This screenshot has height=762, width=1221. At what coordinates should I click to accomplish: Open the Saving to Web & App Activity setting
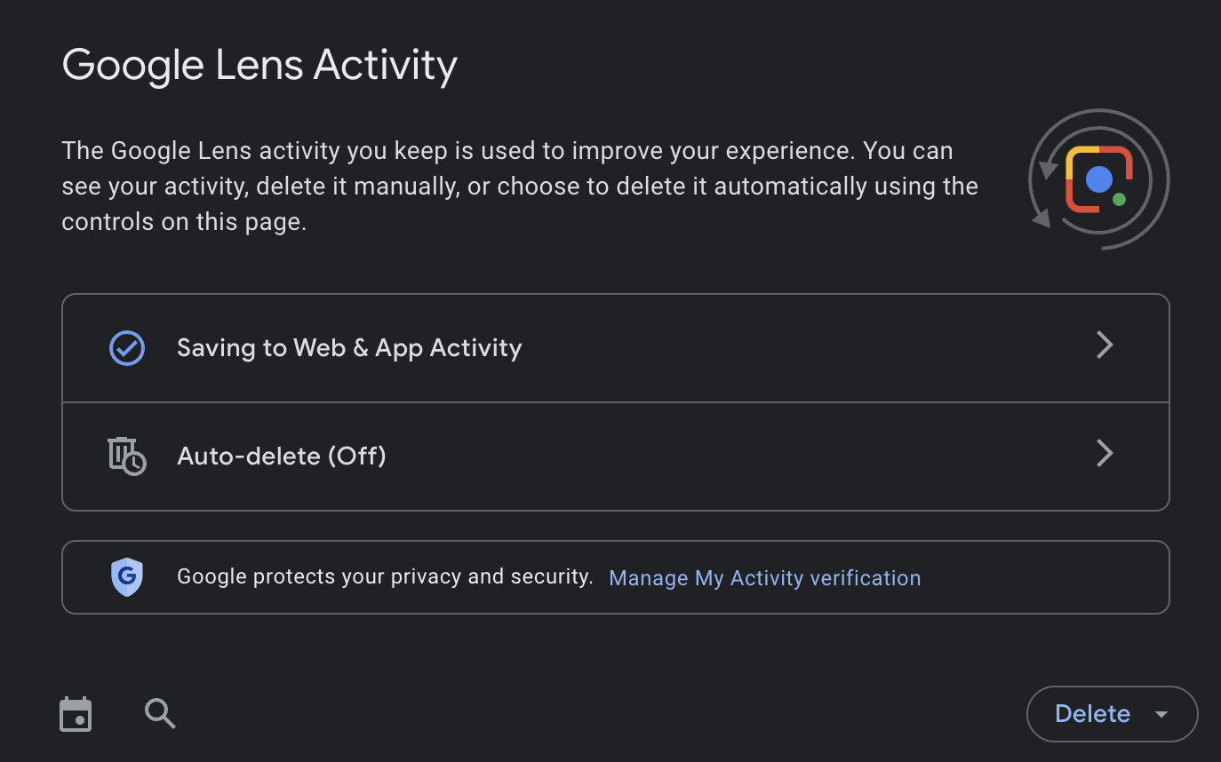click(616, 348)
